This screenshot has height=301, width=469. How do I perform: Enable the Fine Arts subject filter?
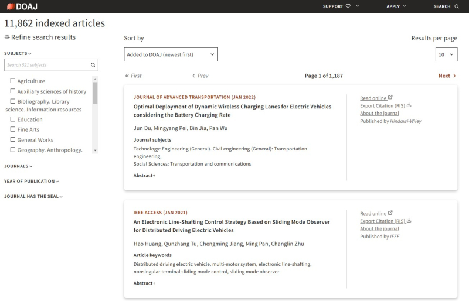point(13,129)
